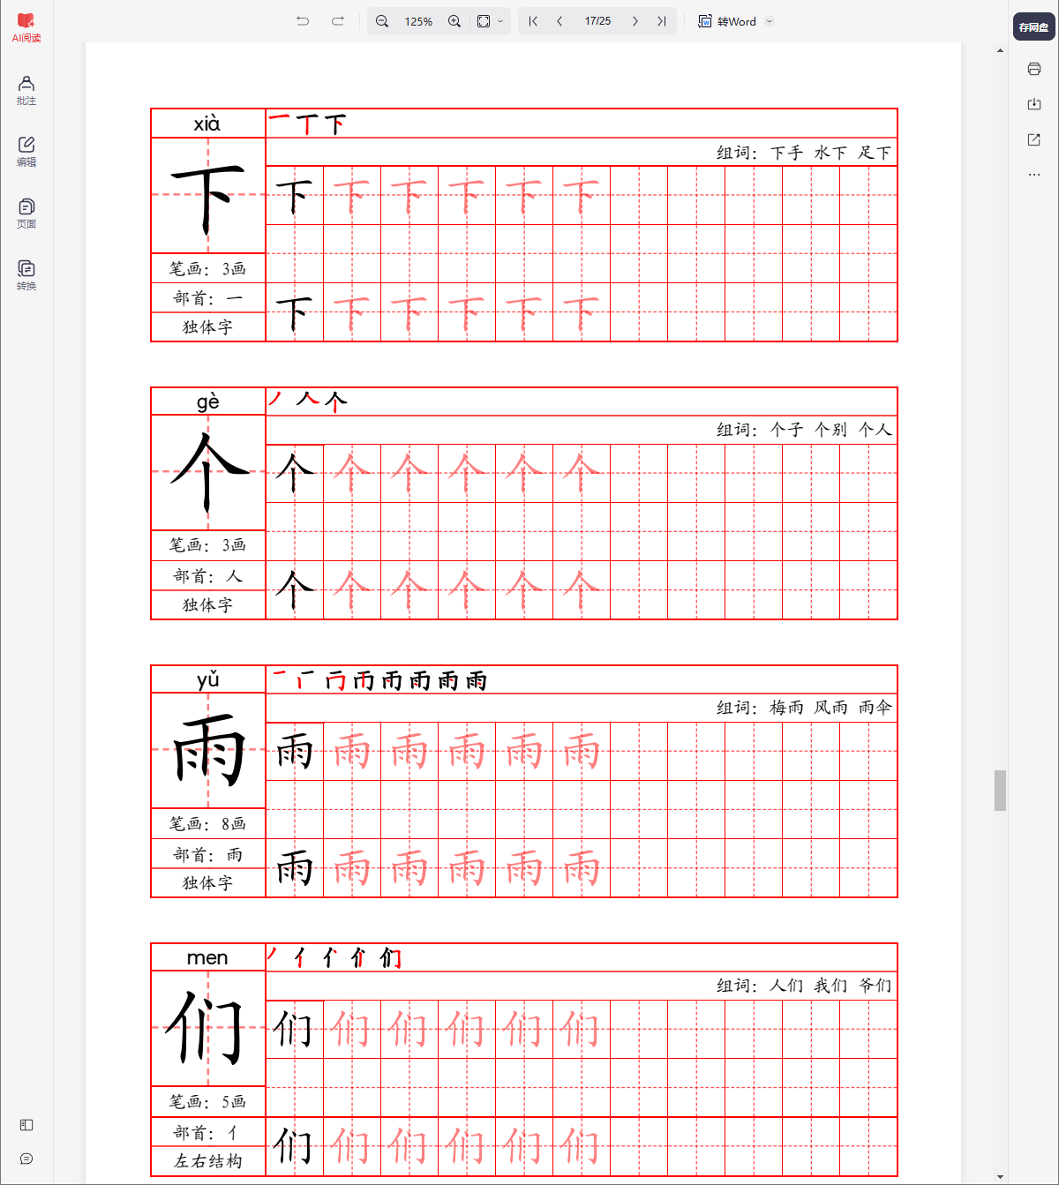Go to the previous page

pyautogui.click(x=560, y=20)
